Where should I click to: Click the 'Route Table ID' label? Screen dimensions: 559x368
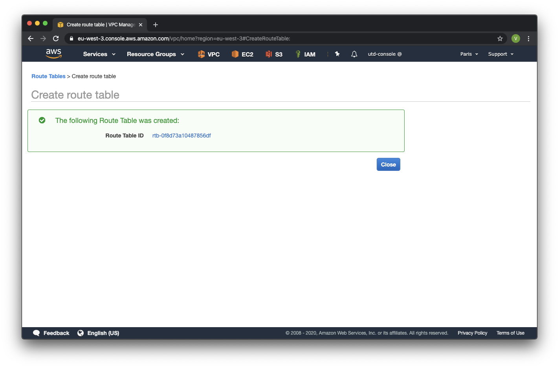(125, 135)
